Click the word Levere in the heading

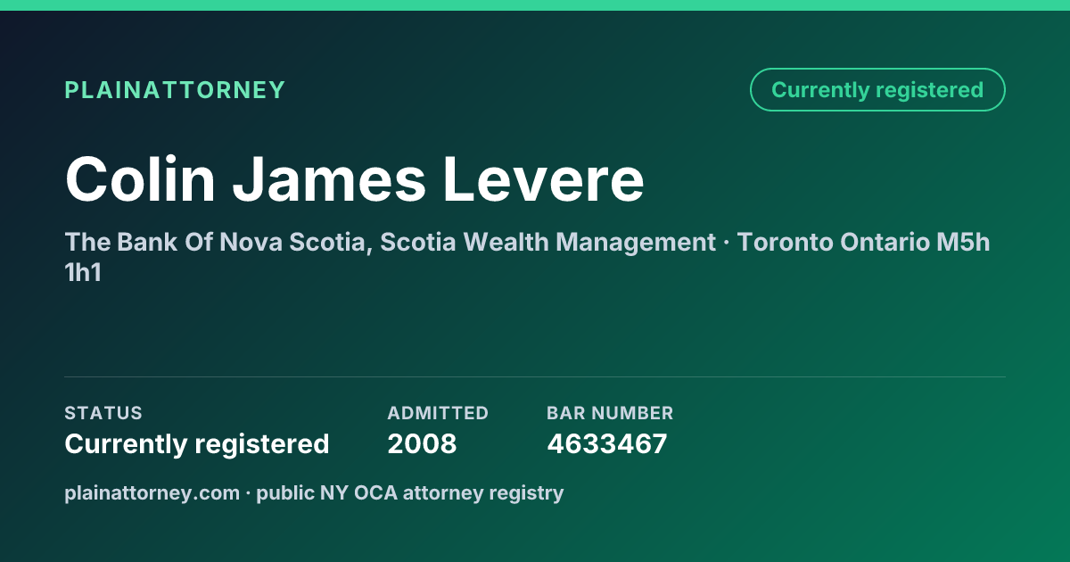pyautogui.click(x=544, y=179)
